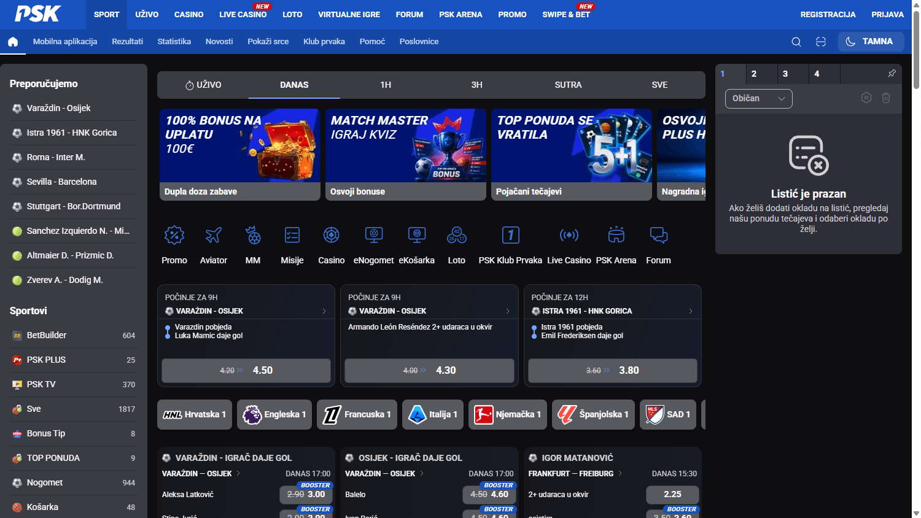Click the REGISTRACIJA link

point(828,15)
